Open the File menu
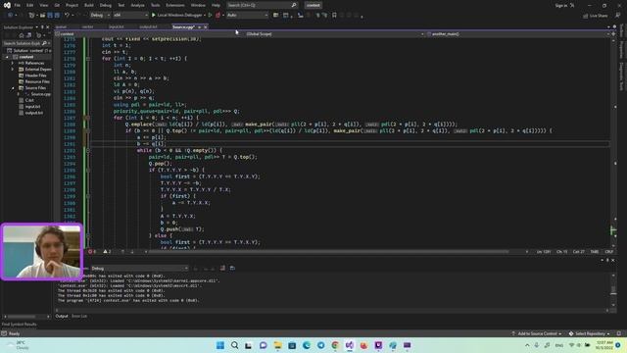The height and width of the screenshot is (353, 627). 17,5
